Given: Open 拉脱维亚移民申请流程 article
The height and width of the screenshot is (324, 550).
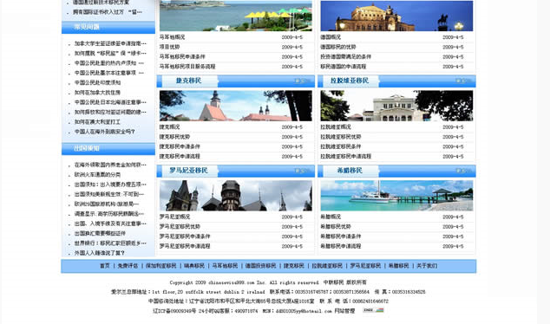Looking at the screenshot, I should 345,156.
